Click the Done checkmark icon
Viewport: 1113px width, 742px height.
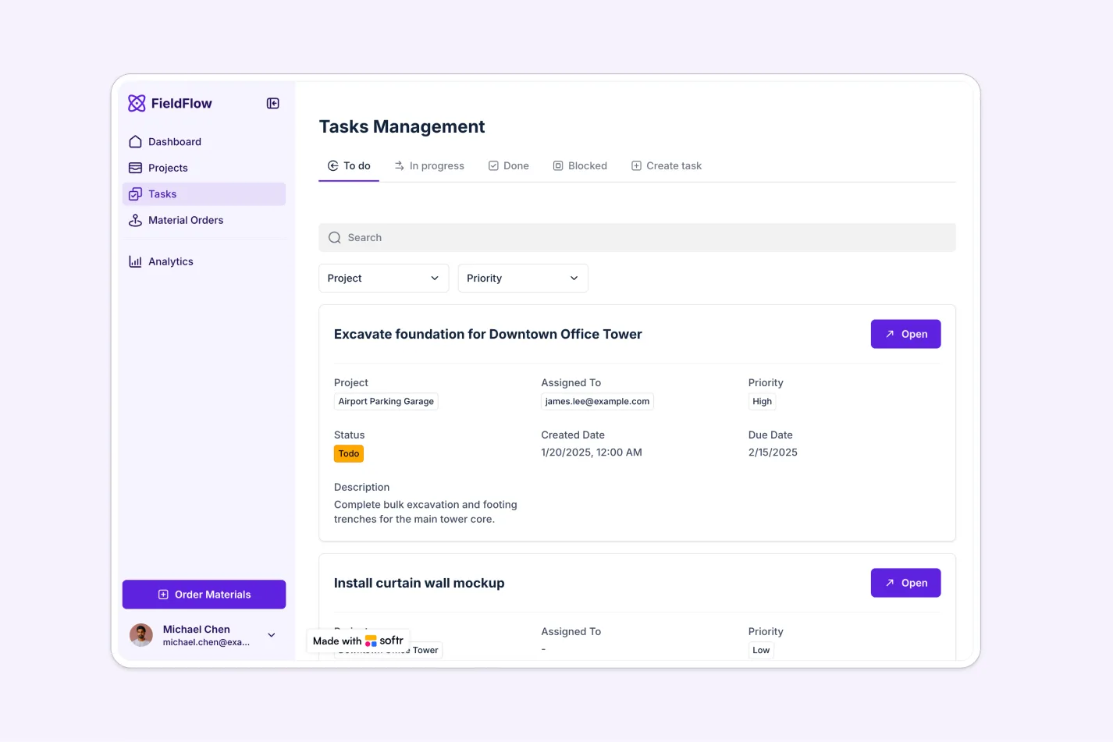point(493,165)
